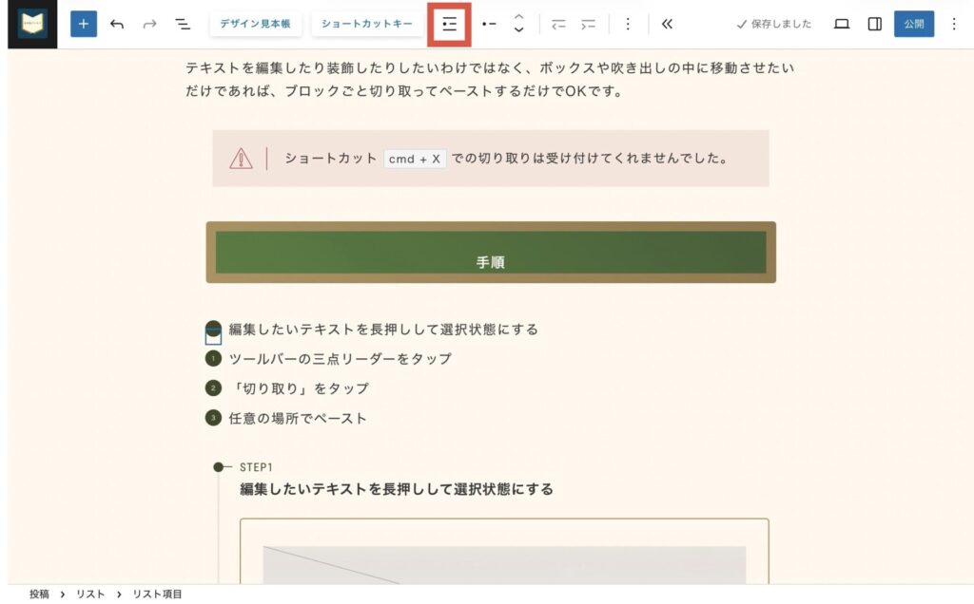Outdent the list item
Screen dimensions: 974x604
click(558, 25)
